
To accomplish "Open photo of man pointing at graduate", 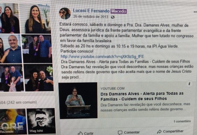I will 39,77.
